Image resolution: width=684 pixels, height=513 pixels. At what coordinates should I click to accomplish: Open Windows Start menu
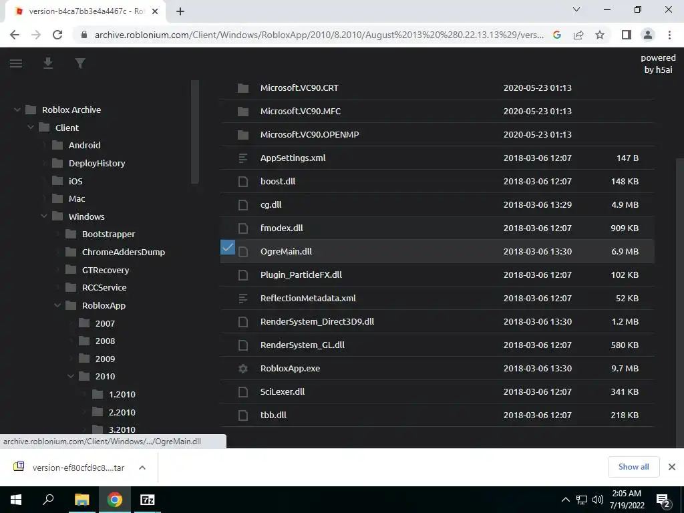click(16, 500)
